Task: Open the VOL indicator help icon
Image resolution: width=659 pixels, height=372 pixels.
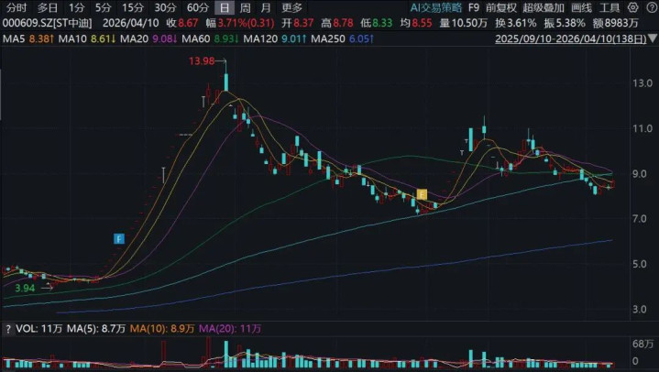Action: pyautogui.click(x=7, y=329)
